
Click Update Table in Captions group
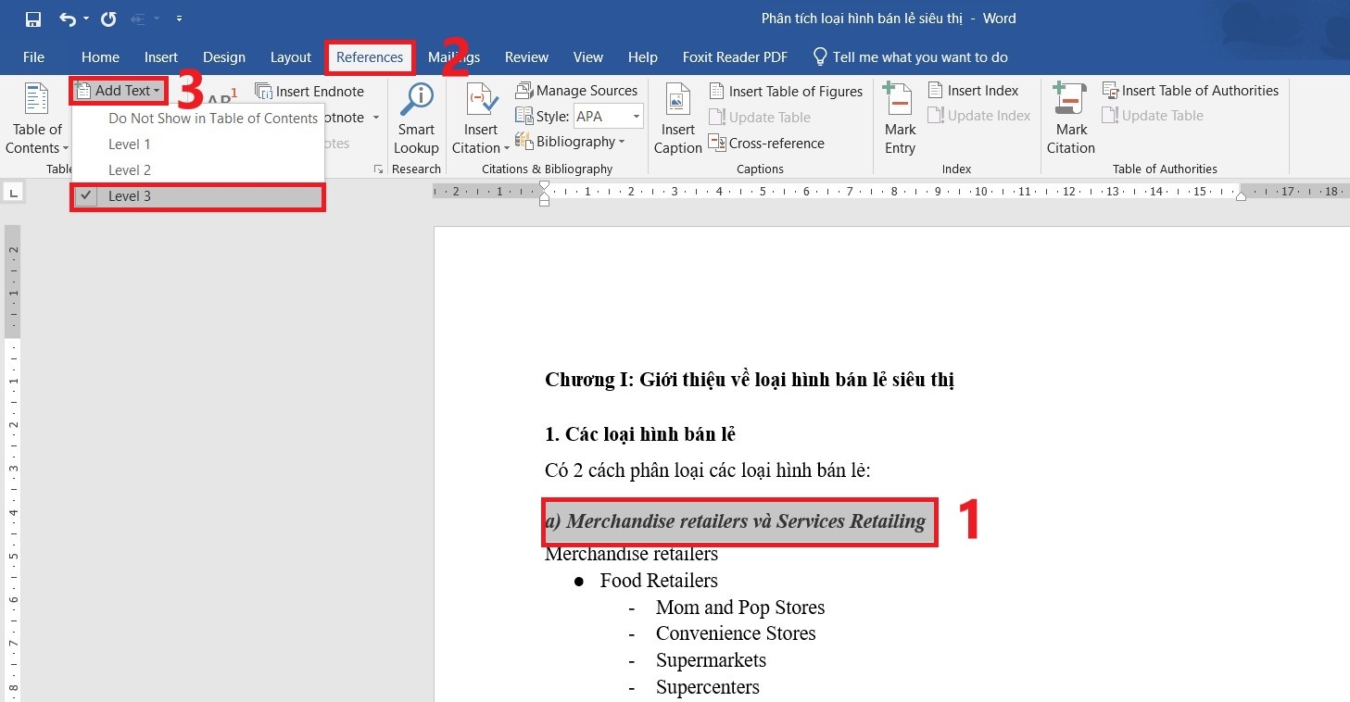pos(760,117)
